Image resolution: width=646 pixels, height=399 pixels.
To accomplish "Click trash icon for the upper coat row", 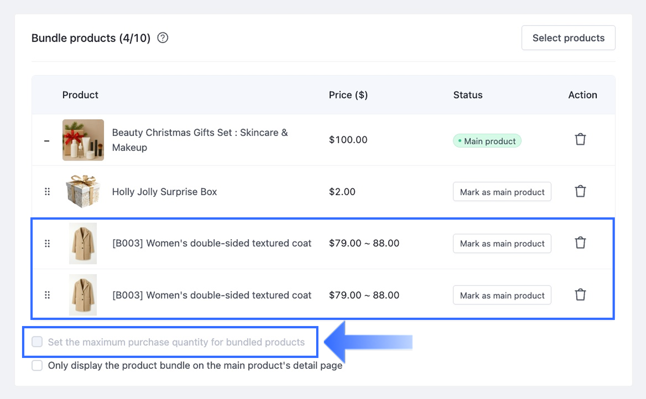I will pyautogui.click(x=580, y=243).
